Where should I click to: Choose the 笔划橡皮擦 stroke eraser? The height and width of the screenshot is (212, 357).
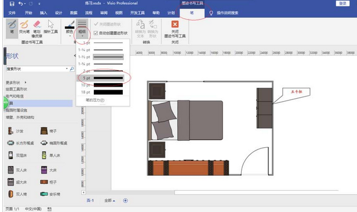pyautogui.click(x=37, y=29)
